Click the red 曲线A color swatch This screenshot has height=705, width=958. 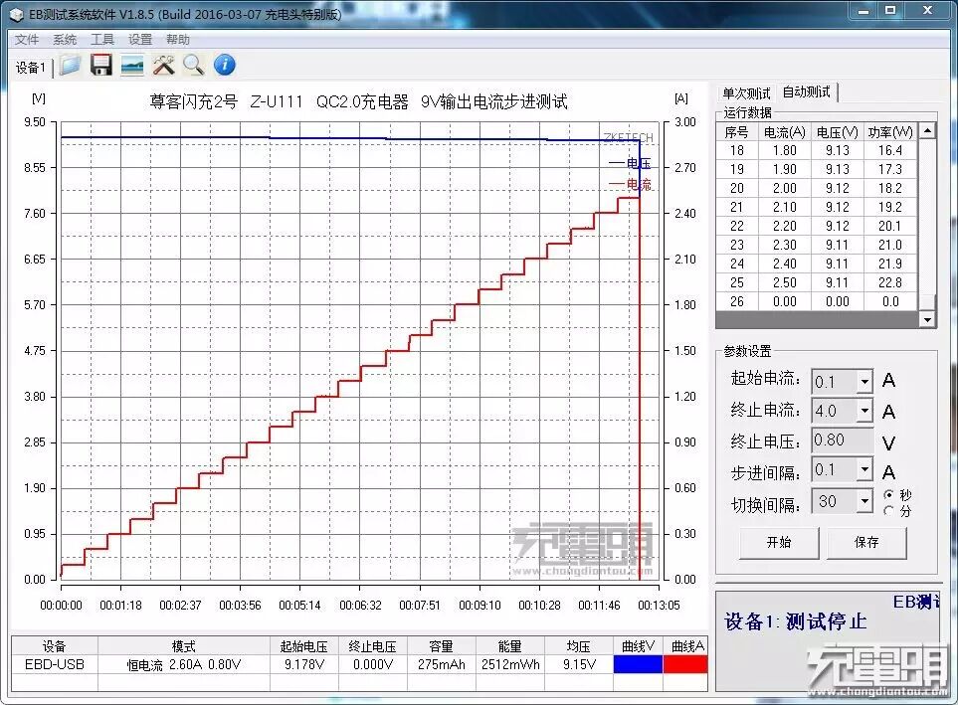[685, 664]
